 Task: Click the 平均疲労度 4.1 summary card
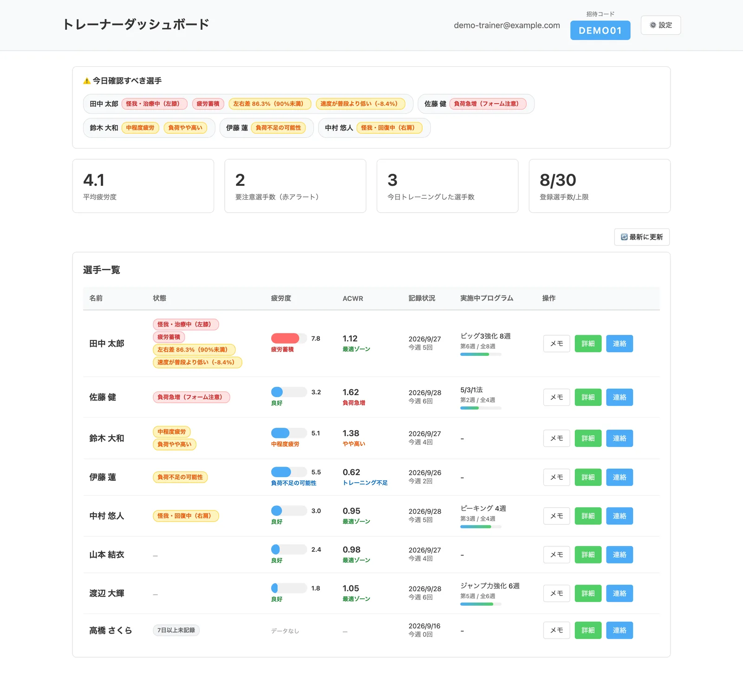click(143, 186)
